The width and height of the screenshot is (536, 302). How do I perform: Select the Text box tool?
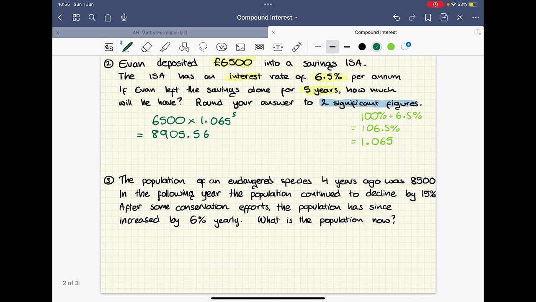point(278,47)
